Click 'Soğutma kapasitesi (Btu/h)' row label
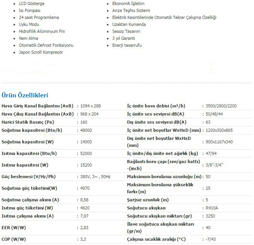Viewport: 254px width, 245px height. pos(32,130)
